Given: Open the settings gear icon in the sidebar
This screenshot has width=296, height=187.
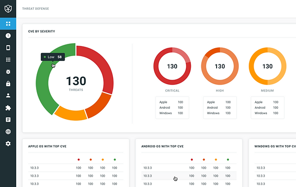Looking at the screenshot, I should pos(8,144).
